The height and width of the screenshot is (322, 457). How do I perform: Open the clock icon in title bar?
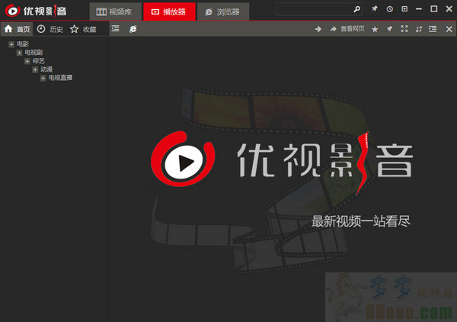click(390, 9)
